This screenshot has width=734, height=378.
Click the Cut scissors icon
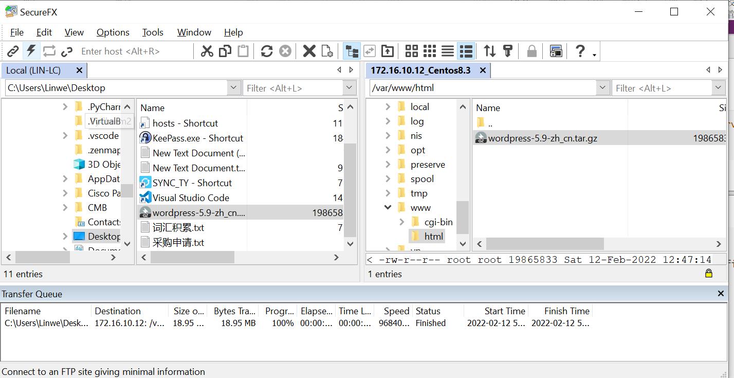tap(207, 51)
